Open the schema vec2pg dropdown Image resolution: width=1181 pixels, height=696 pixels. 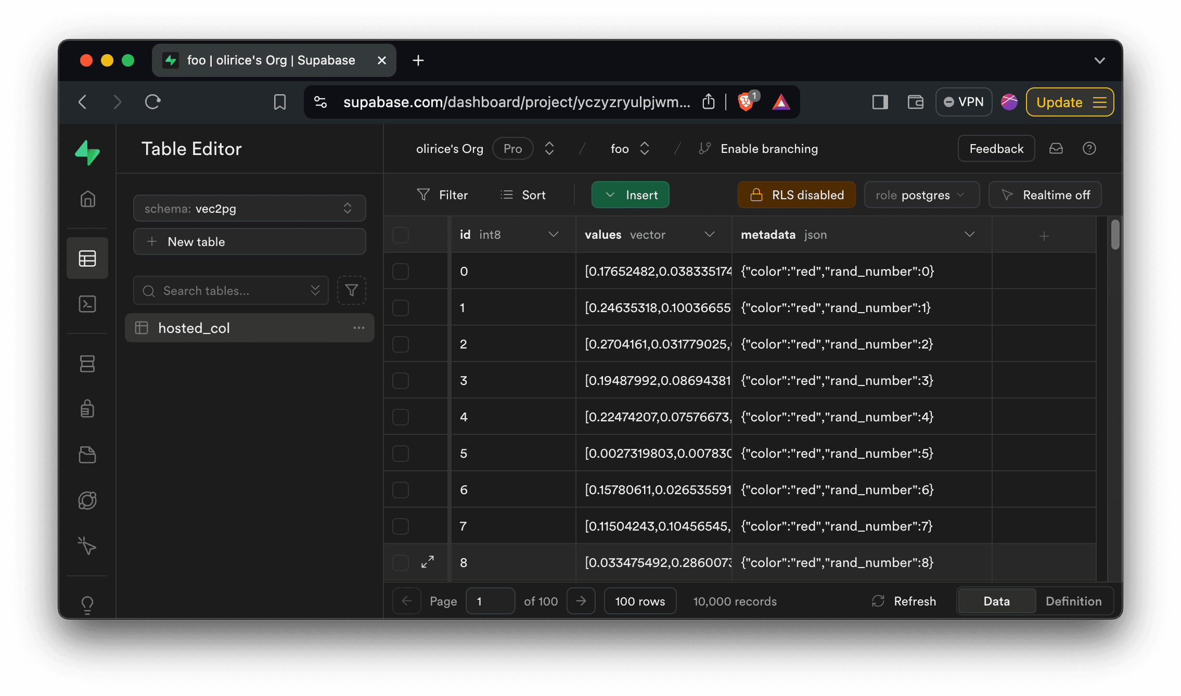tap(249, 209)
